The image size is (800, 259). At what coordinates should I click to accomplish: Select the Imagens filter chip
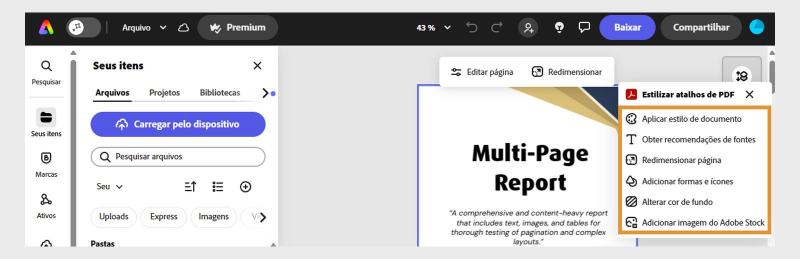pos(213,217)
